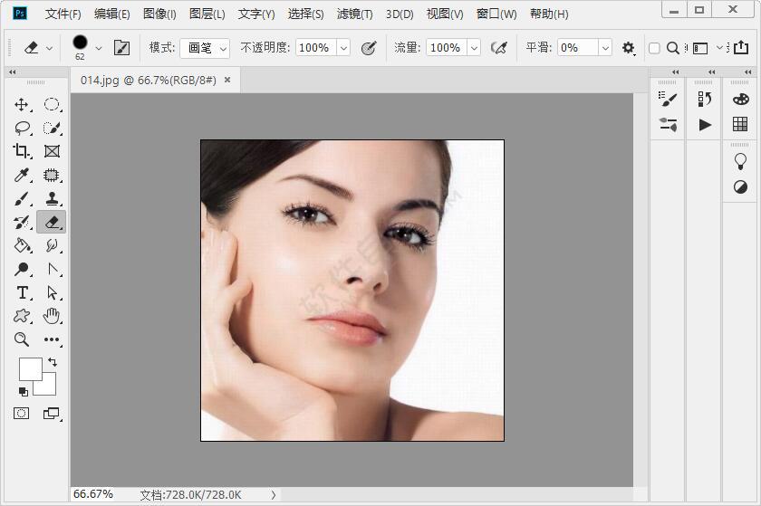The height and width of the screenshot is (506, 761).
Task: Open the Actions panel play icon
Action: tap(705, 125)
